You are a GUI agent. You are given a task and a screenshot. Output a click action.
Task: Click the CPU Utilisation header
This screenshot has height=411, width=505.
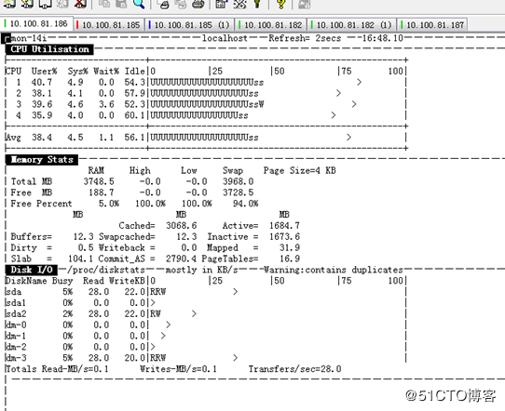click(x=49, y=49)
